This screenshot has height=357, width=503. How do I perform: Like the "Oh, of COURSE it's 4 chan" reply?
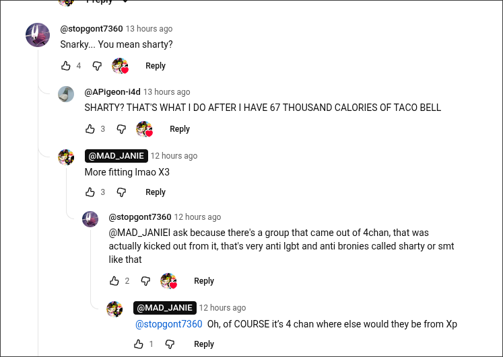click(x=139, y=344)
